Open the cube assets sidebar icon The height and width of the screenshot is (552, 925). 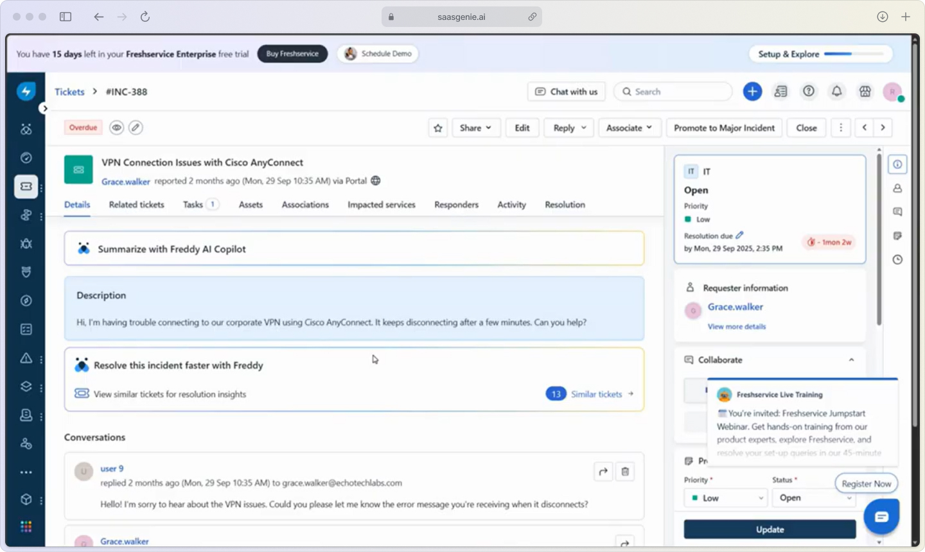coord(26,499)
